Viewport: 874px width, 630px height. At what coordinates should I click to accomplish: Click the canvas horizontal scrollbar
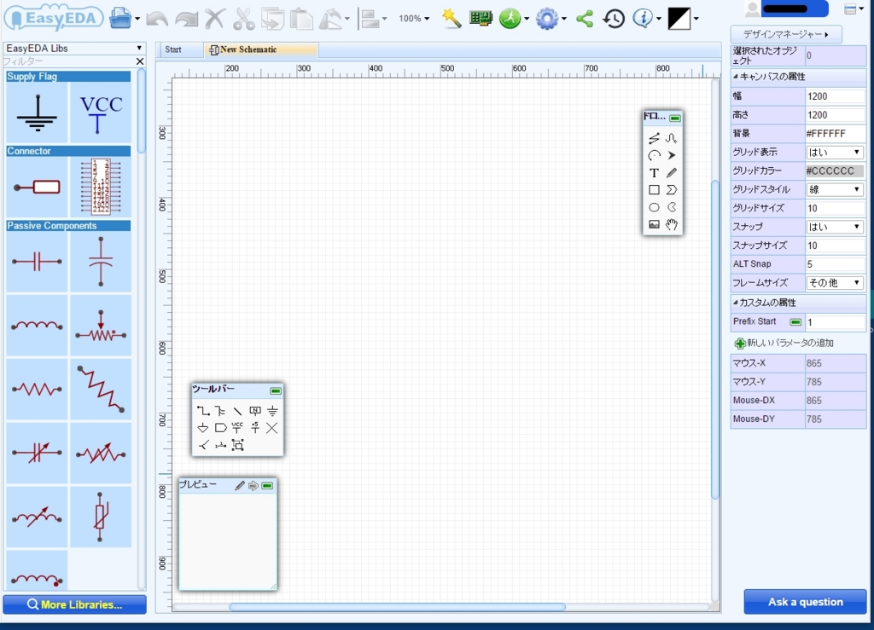398,607
